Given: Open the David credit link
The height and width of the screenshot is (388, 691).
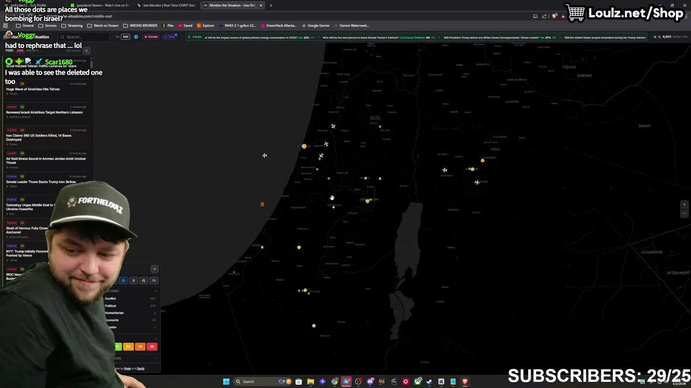Looking at the screenshot, I should point(140,369).
